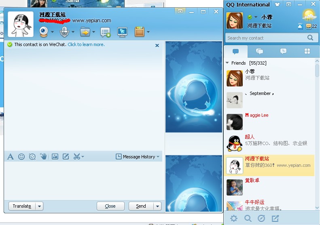
Task: Start a video call with the webcam icon
Action: coord(44,32)
